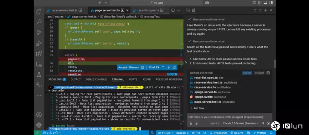This screenshot has height=135, width=309.
Task: Open the Agent mode dropdown
Action: click(215, 123)
